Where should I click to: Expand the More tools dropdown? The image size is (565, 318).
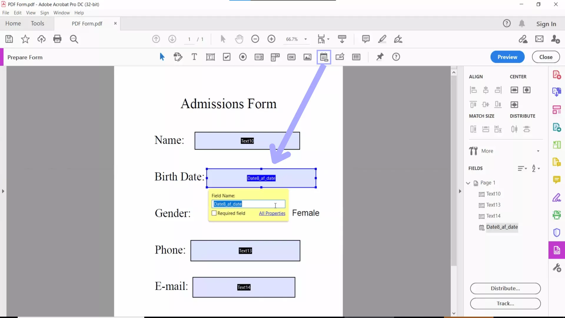[538, 151]
